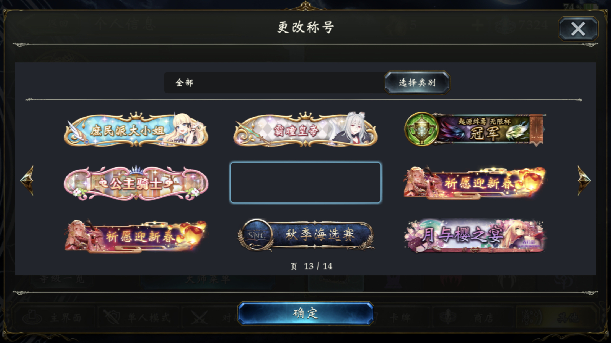Close the 更改称号 dialog
Image resolution: width=611 pixels, height=343 pixels.
click(578, 29)
